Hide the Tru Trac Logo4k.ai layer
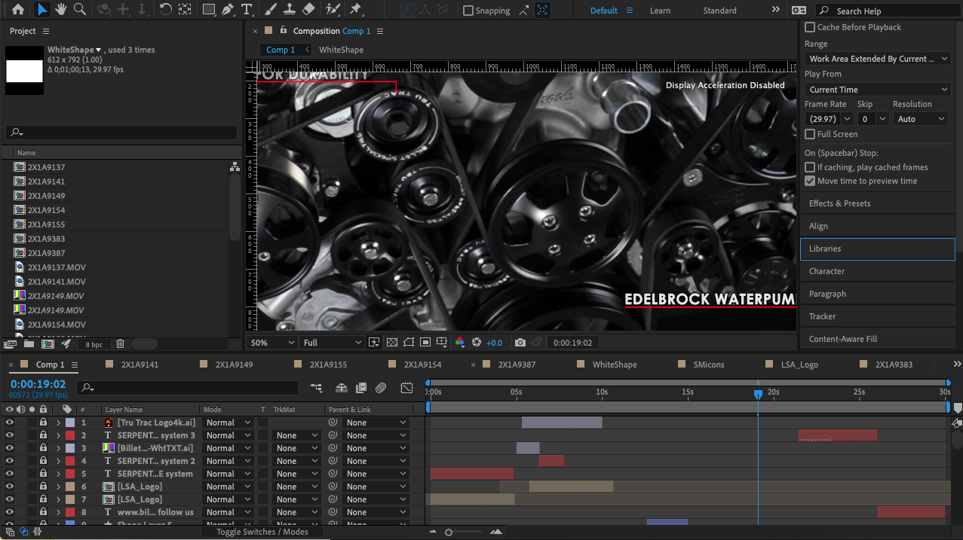This screenshot has width=963, height=540. pos(10,423)
